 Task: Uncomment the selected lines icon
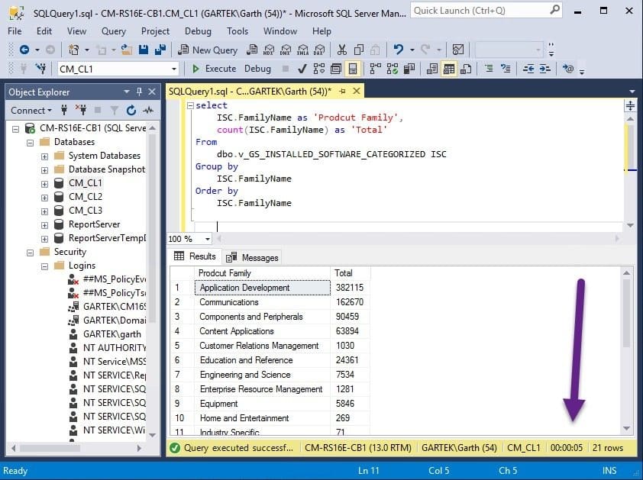pyautogui.click(x=506, y=69)
